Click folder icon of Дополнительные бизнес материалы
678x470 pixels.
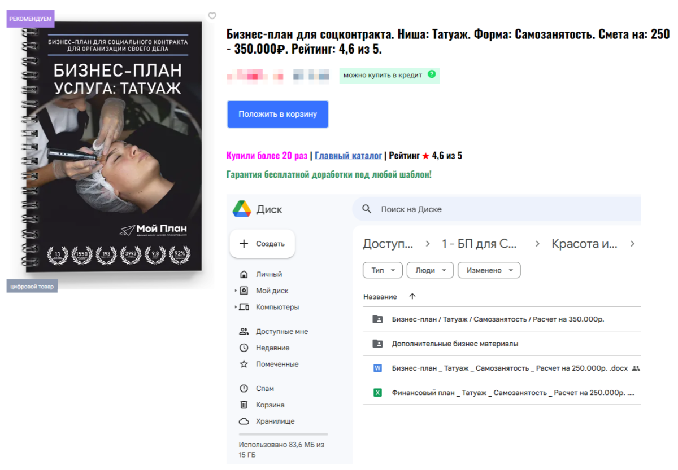pos(377,344)
